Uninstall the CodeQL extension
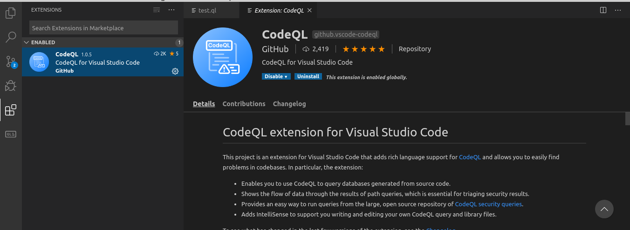This screenshot has width=630, height=230. tap(308, 76)
